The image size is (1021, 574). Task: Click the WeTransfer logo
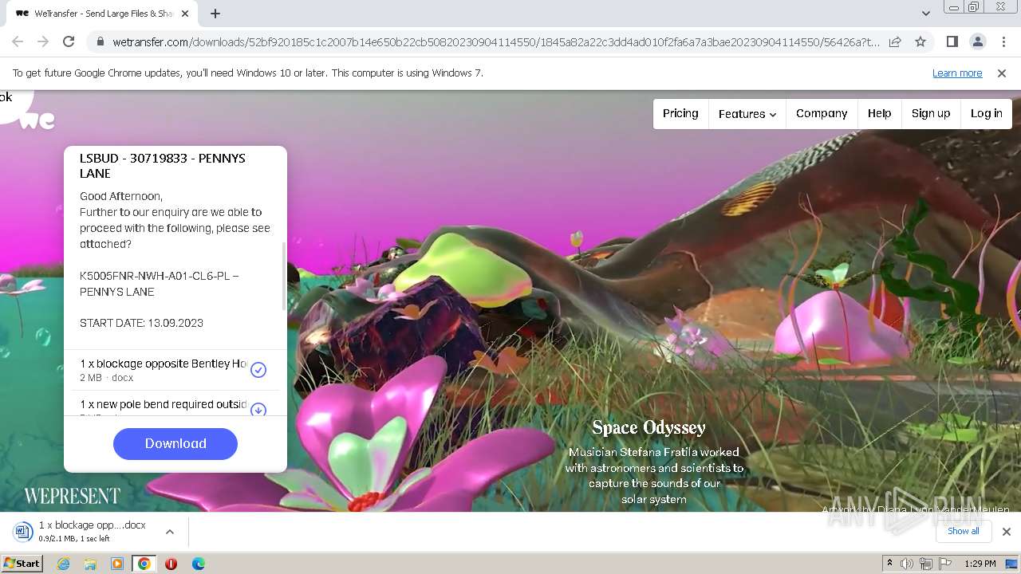37,120
